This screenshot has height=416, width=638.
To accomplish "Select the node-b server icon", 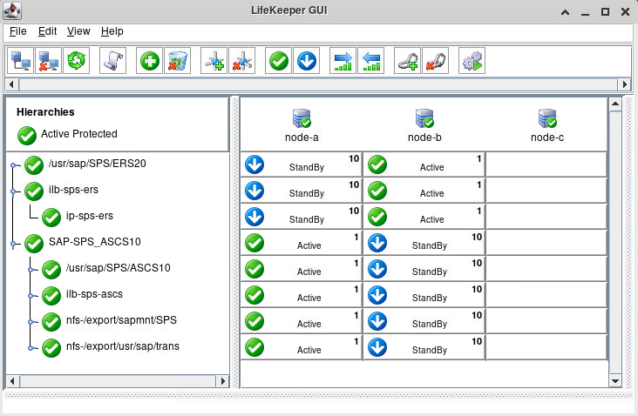I will pos(424,118).
